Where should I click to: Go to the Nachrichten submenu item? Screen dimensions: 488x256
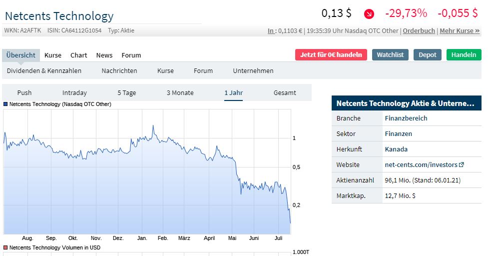[x=119, y=71]
